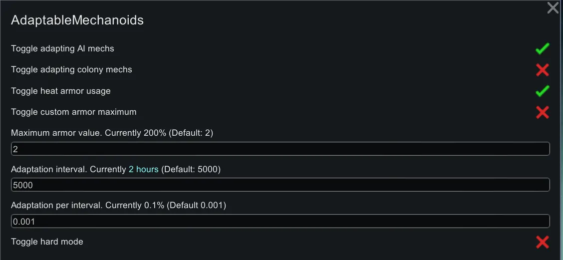Click the 'Toggle adapting colony mechs' label text

pyautogui.click(x=71, y=70)
